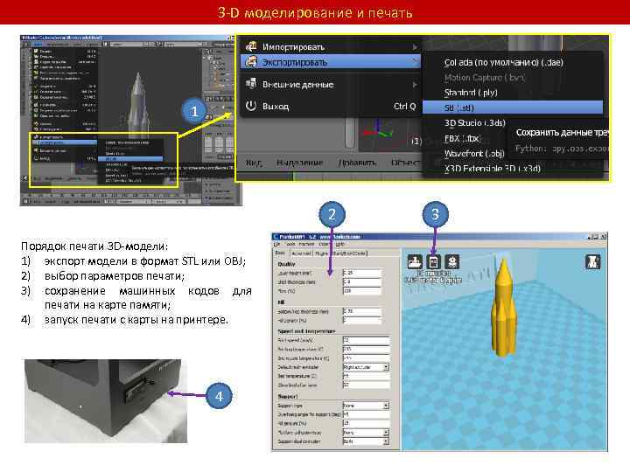Click the Экспортировать menu icon
The height and width of the screenshot is (472, 630).
pos(251,62)
